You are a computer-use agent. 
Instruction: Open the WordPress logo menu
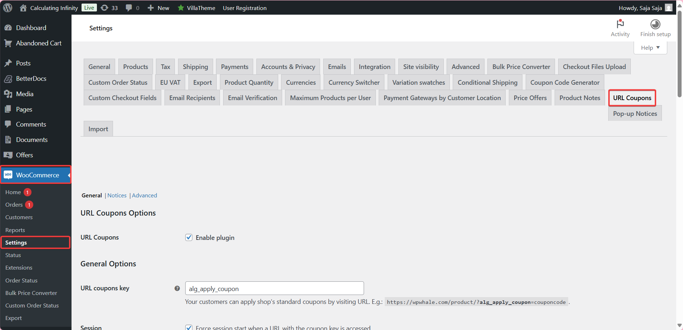8,8
